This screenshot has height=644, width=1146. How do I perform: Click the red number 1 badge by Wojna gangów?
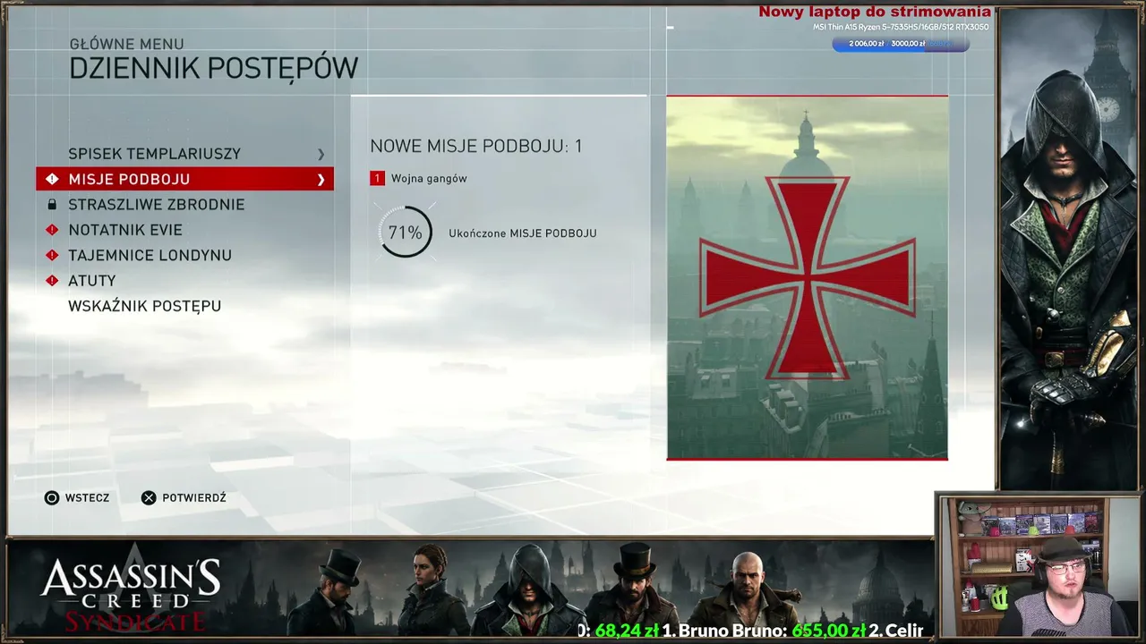[x=377, y=179]
